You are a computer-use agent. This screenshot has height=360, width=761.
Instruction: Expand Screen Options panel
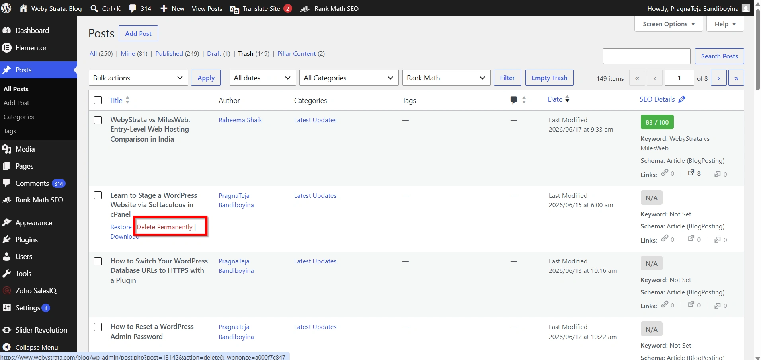click(x=669, y=24)
